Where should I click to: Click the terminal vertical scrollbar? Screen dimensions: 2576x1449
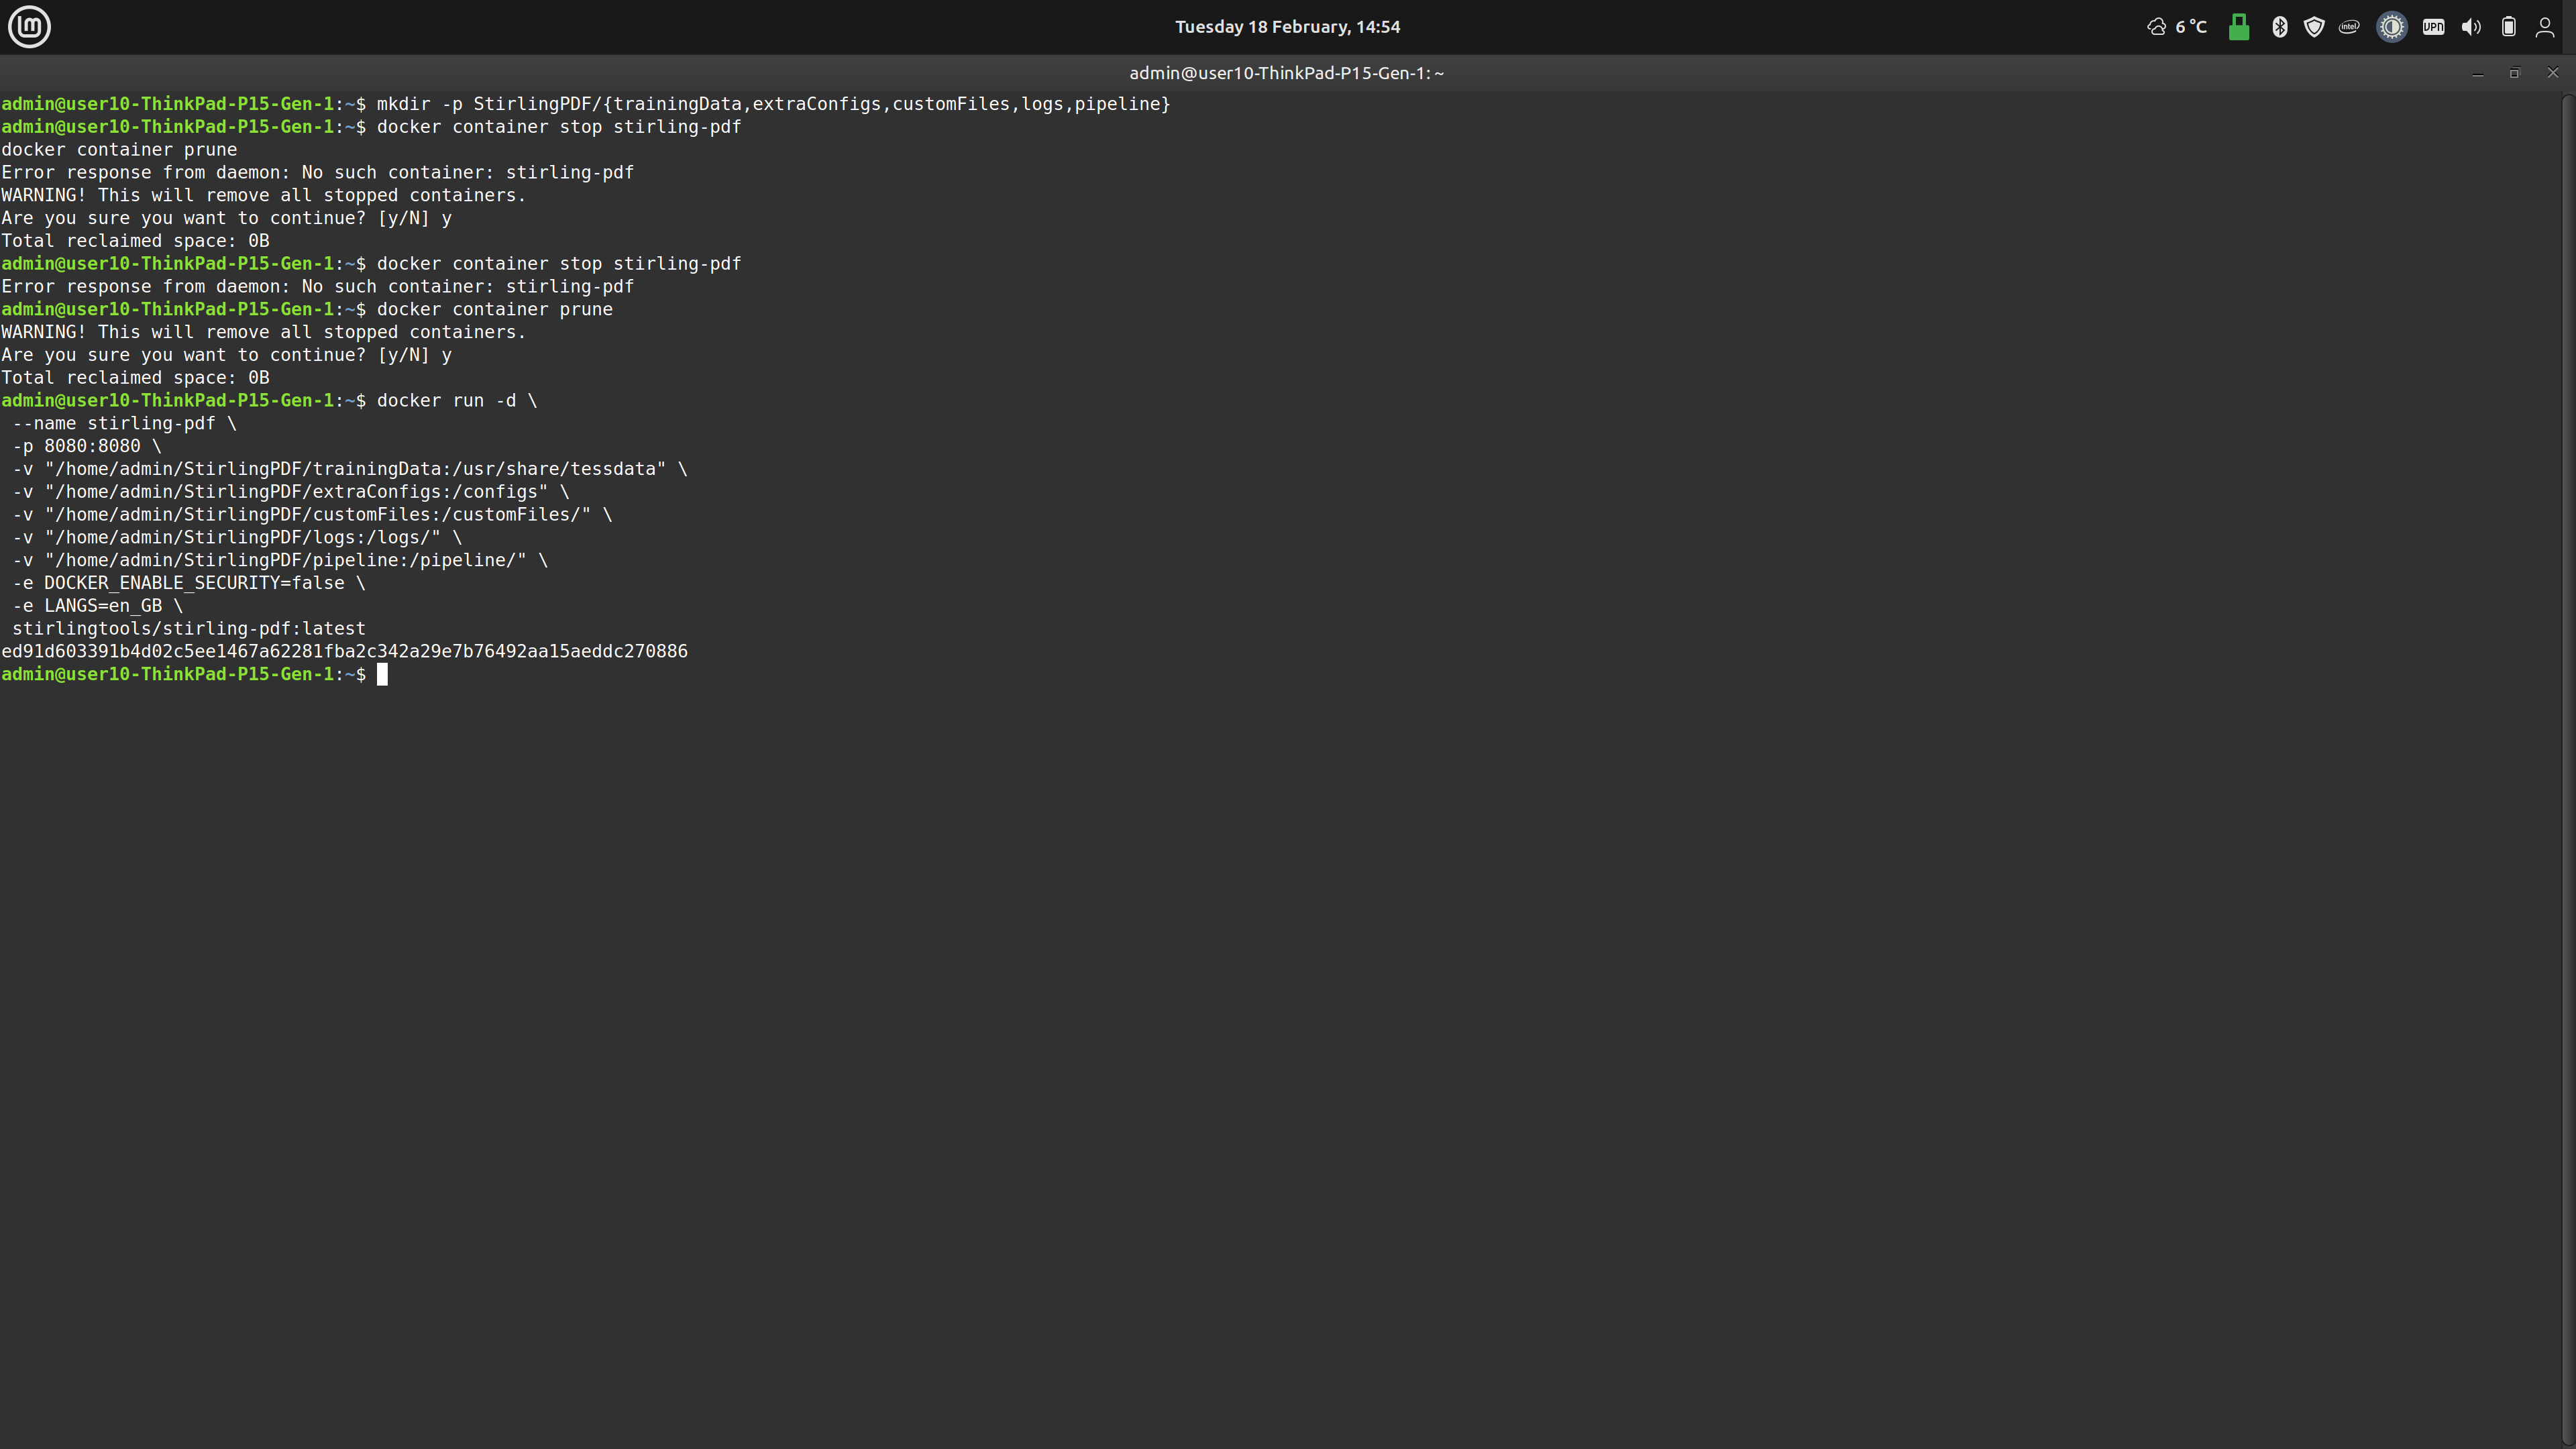(2569, 770)
